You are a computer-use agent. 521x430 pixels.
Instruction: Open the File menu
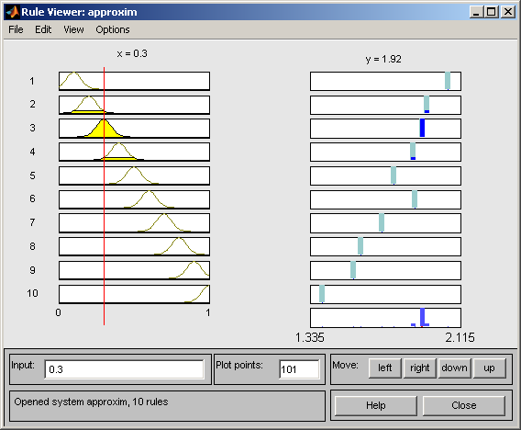pyautogui.click(x=16, y=29)
